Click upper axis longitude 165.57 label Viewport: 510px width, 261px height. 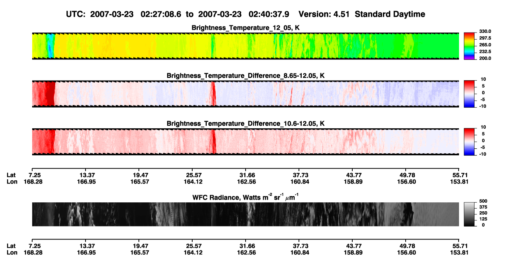pos(140,182)
